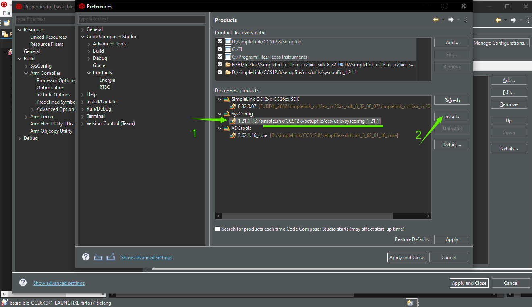Screen dimensions: 532x307
Task: Collapse the Products node in Preferences tree
Action: point(89,73)
